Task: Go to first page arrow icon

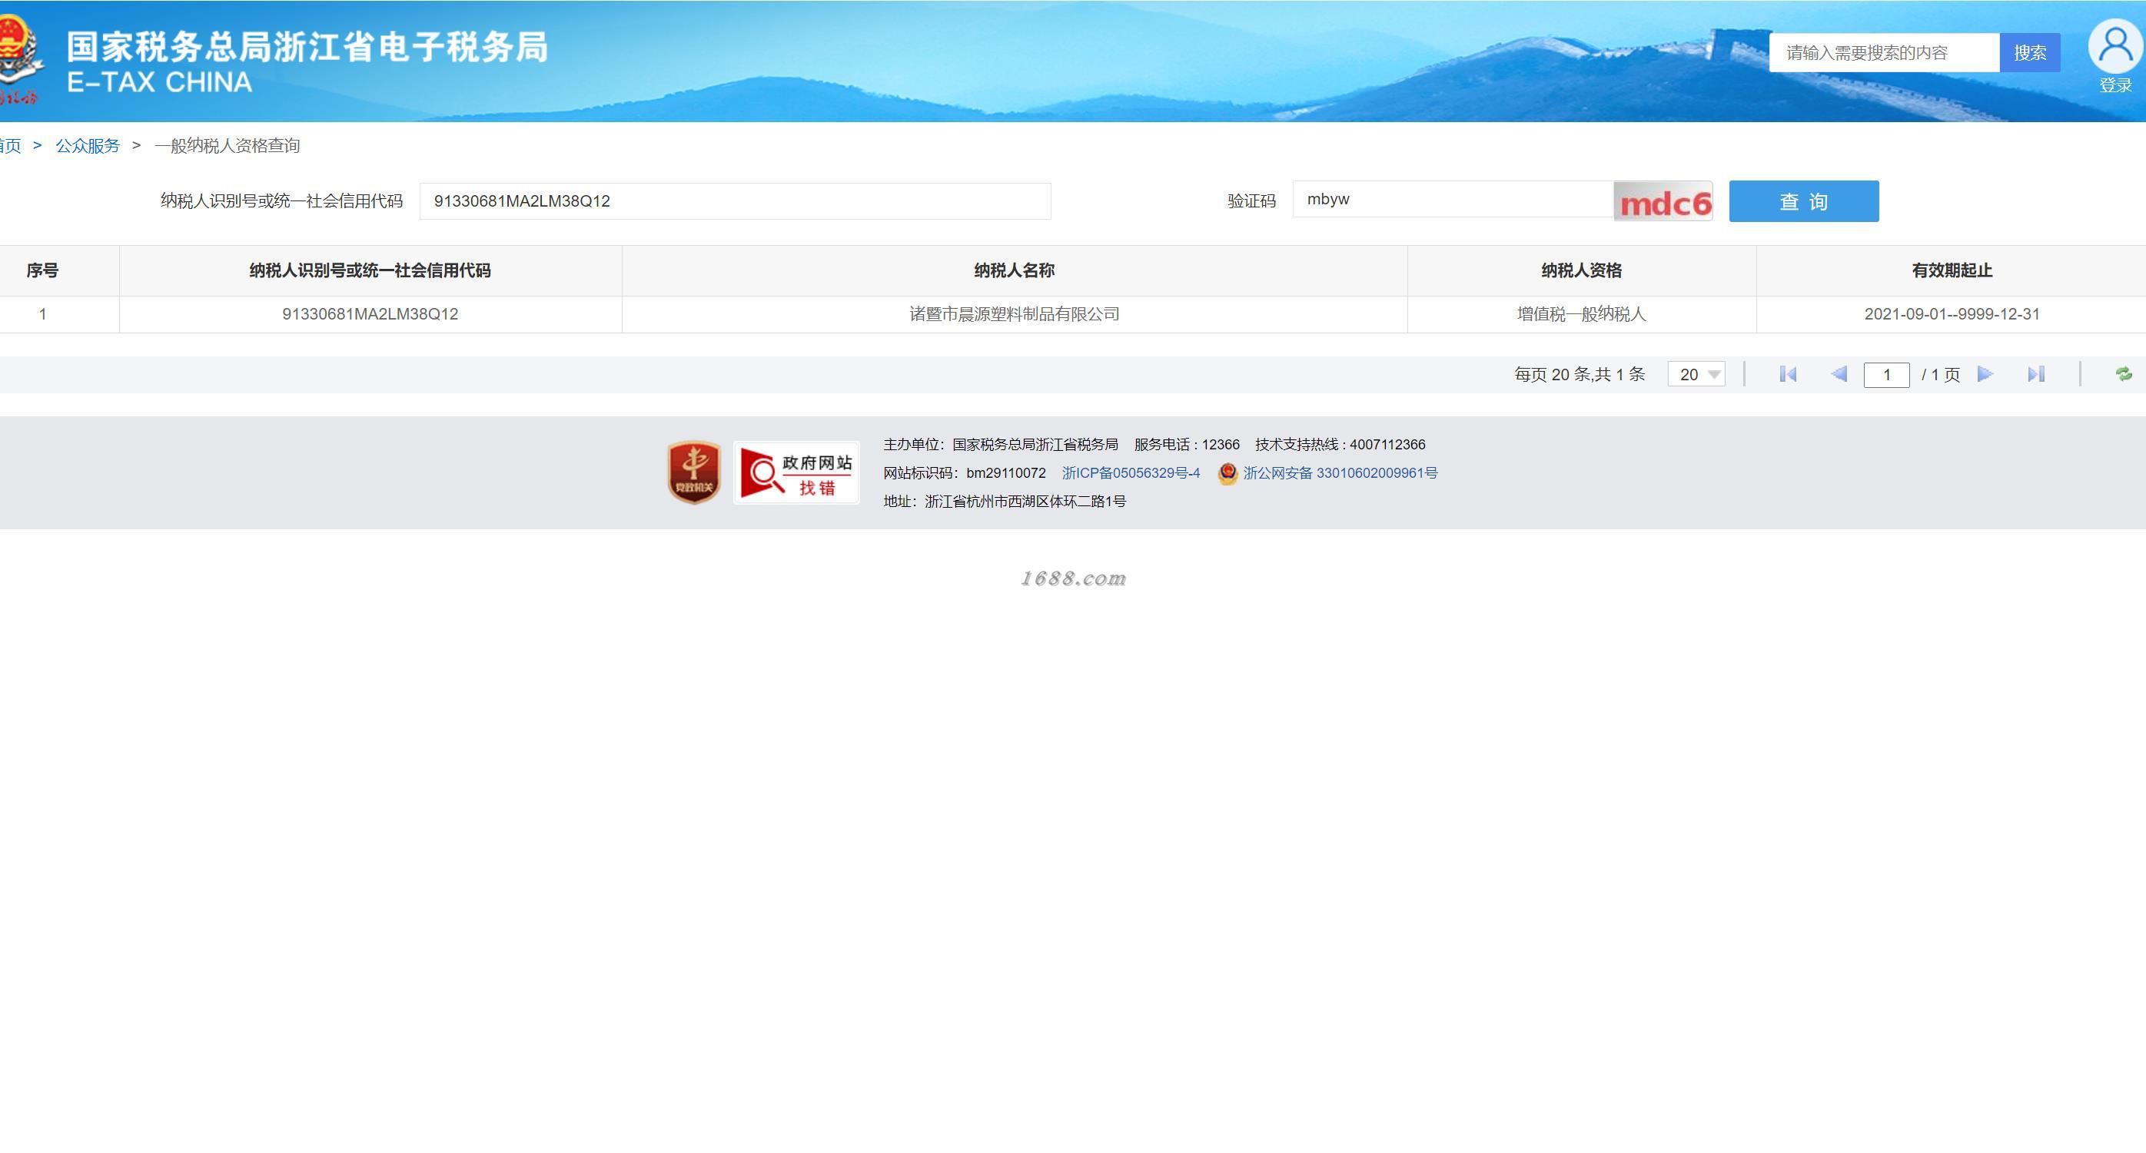Action: 1788,375
